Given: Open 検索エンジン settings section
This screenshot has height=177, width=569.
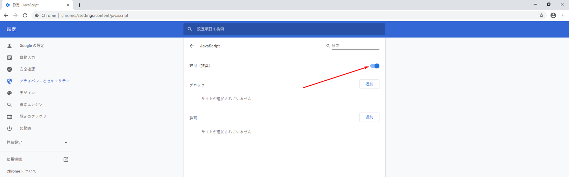Looking at the screenshot, I should [31, 105].
